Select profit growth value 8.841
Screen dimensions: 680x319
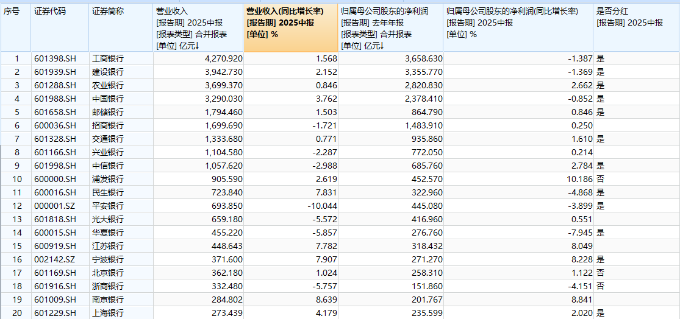pos(582,300)
